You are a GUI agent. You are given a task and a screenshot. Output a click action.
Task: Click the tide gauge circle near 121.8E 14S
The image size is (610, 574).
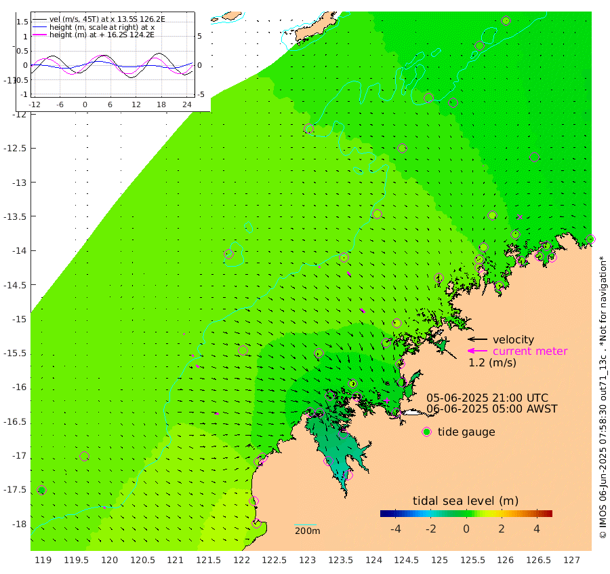[x=229, y=254]
